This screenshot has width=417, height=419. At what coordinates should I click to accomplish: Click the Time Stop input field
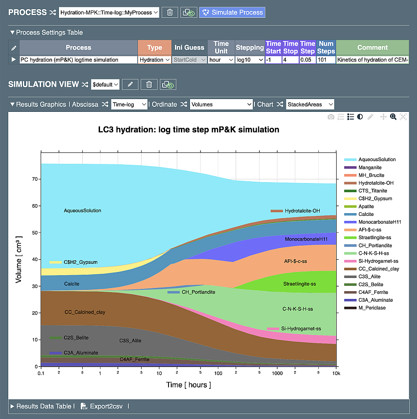click(290, 60)
